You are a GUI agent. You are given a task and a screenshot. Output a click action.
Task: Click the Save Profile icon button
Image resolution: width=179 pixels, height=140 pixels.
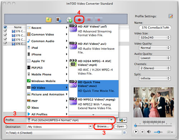[122, 120]
